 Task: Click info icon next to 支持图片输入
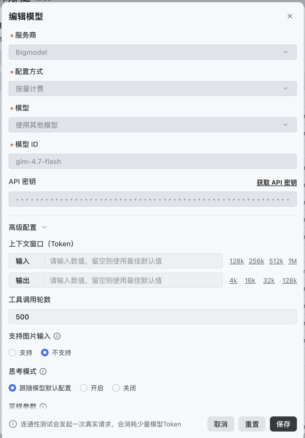57,336
